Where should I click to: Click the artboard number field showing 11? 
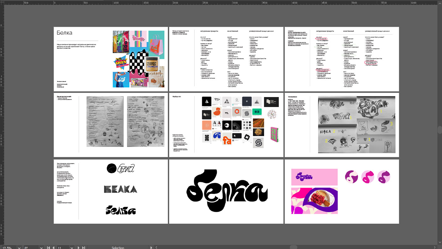click(63, 247)
